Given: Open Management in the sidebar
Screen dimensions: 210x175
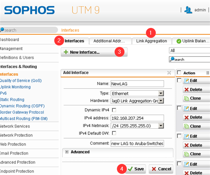Looking at the screenshot, I should tap(29, 48).
